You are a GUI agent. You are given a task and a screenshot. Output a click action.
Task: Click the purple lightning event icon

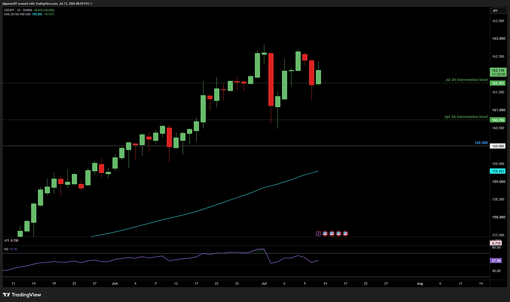(x=318, y=233)
